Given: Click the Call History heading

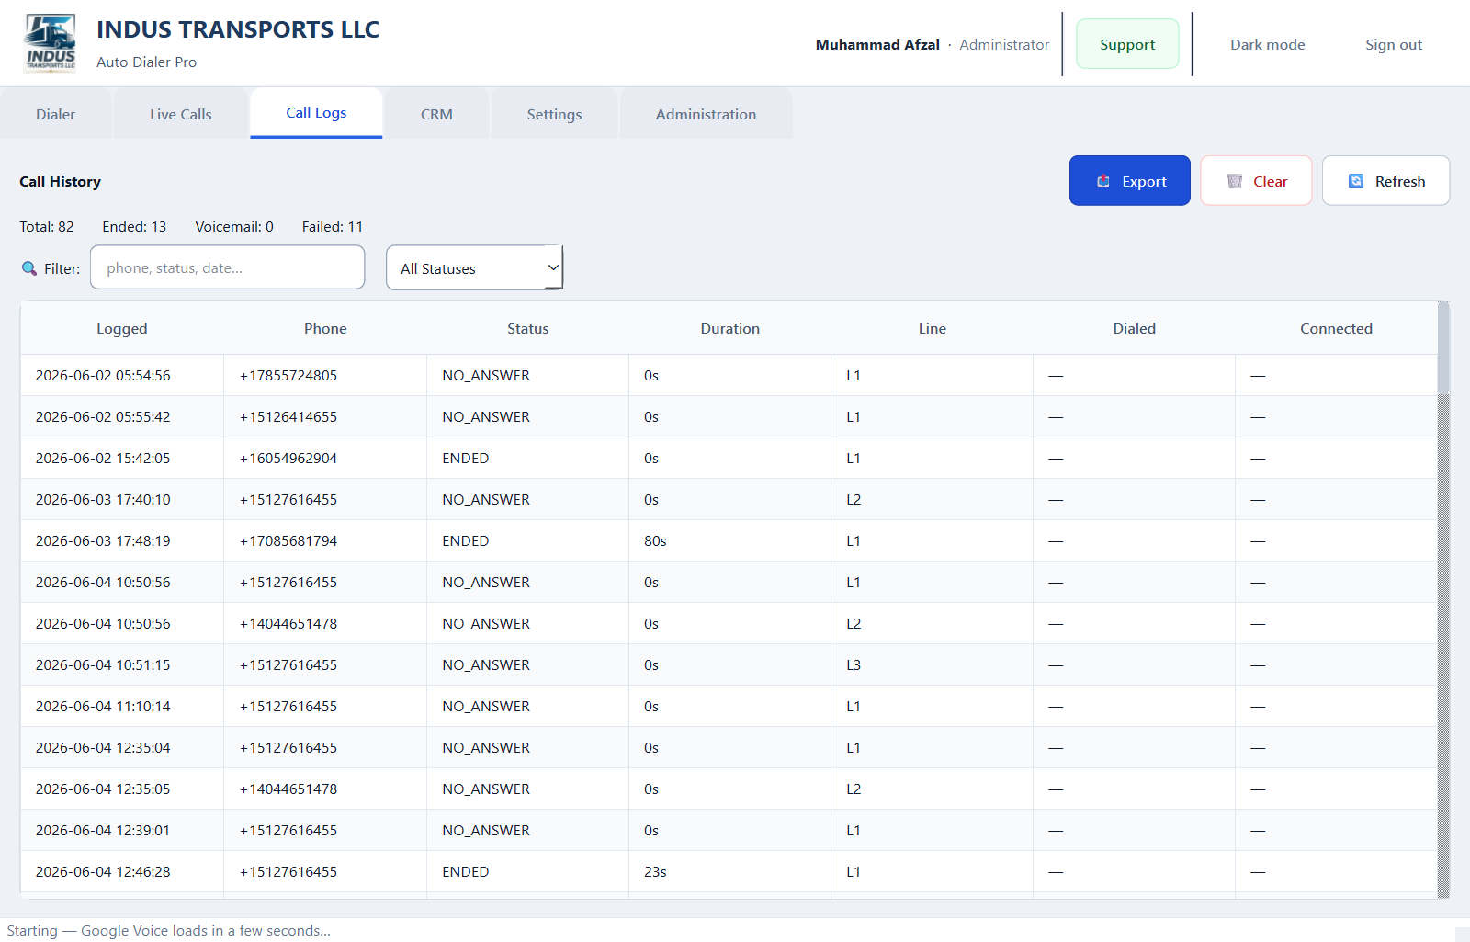Looking at the screenshot, I should [60, 181].
